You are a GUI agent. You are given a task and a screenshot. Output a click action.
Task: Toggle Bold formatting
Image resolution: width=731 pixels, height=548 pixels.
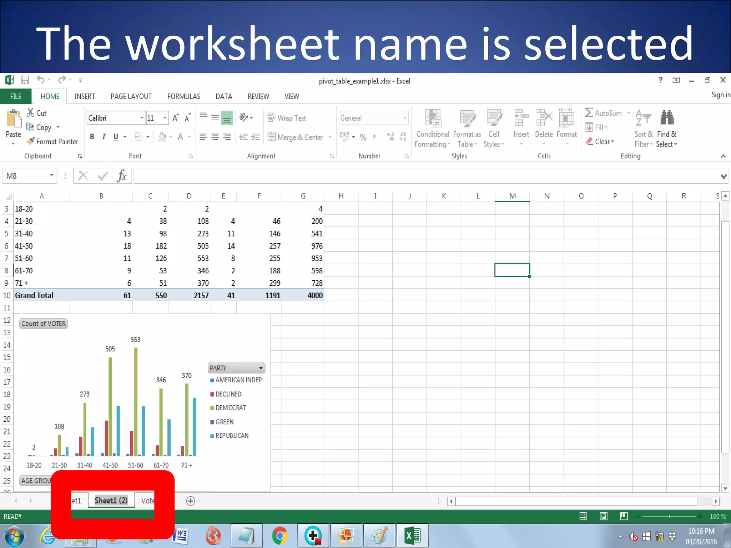[92, 137]
